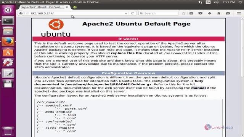Go to Firefox Home page
This screenshot has height=137, width=244.
(219, 13)
